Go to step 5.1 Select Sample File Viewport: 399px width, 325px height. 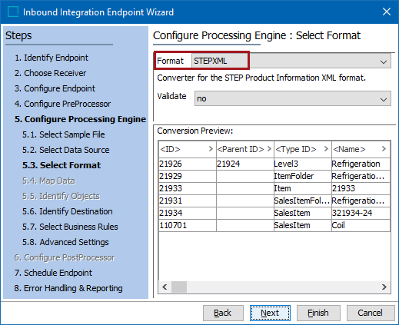[64, 134]
